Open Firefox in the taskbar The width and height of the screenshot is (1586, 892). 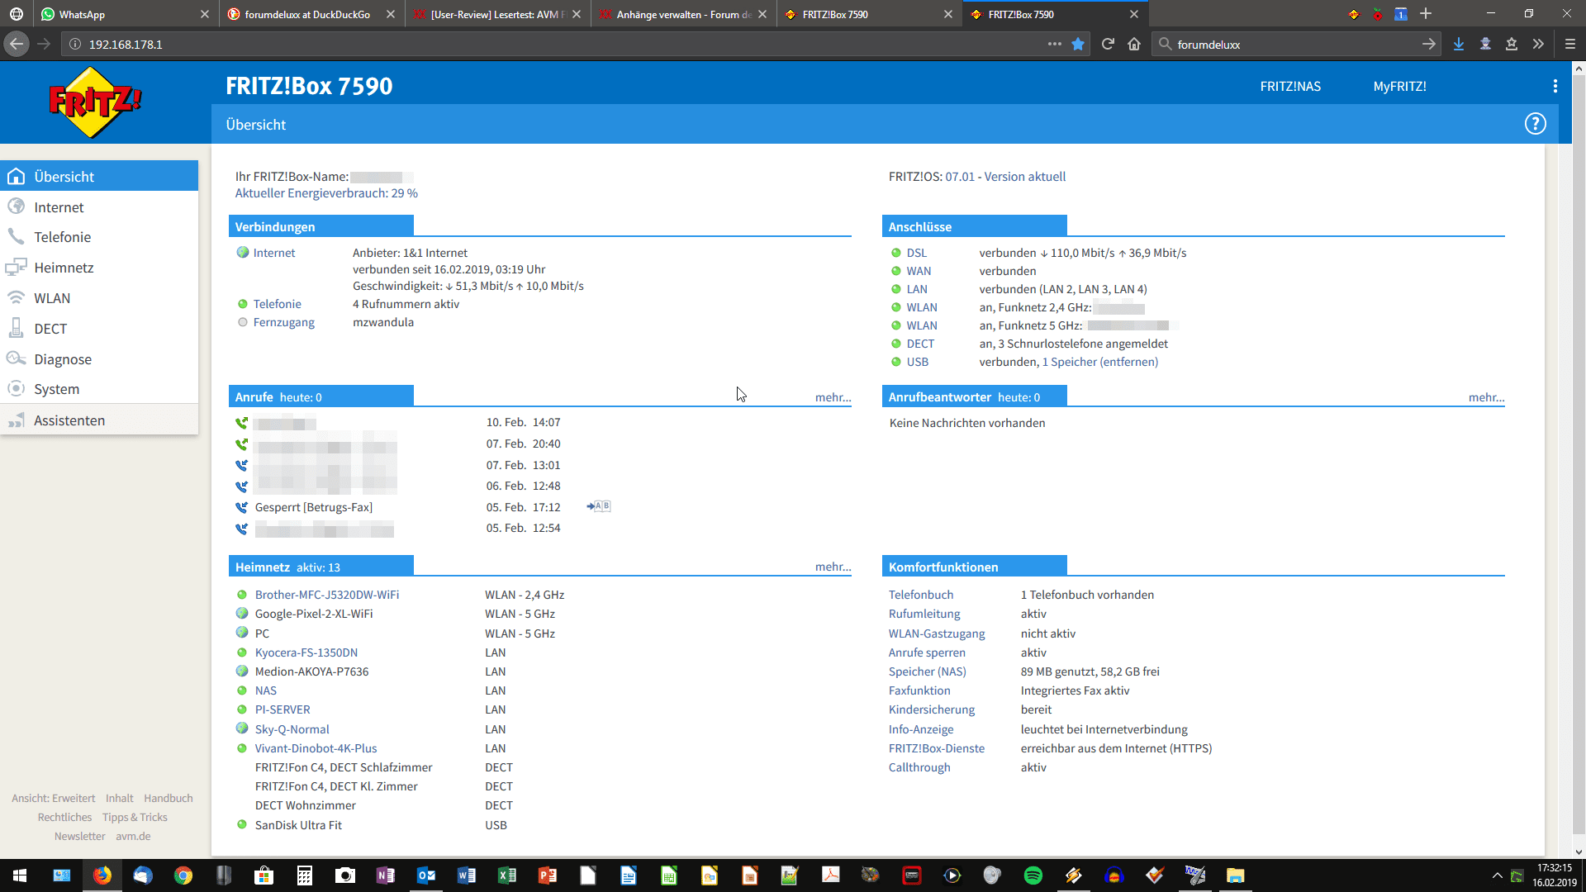(x=102, y=875)
